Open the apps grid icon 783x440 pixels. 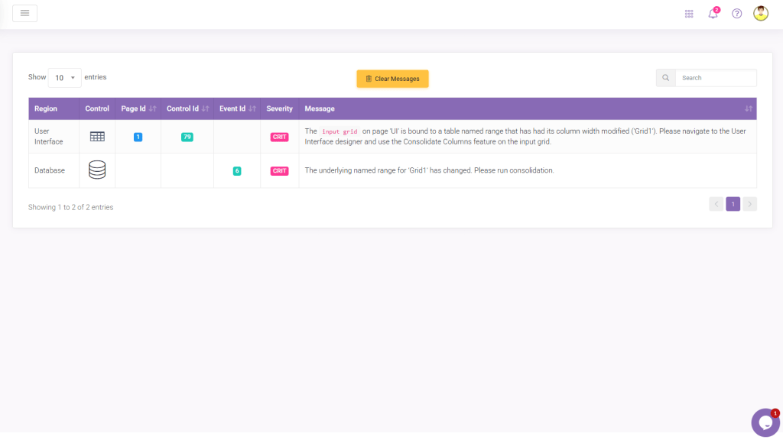[689, 14]
